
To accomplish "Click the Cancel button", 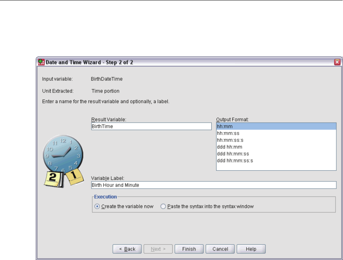I will point(220,249).
